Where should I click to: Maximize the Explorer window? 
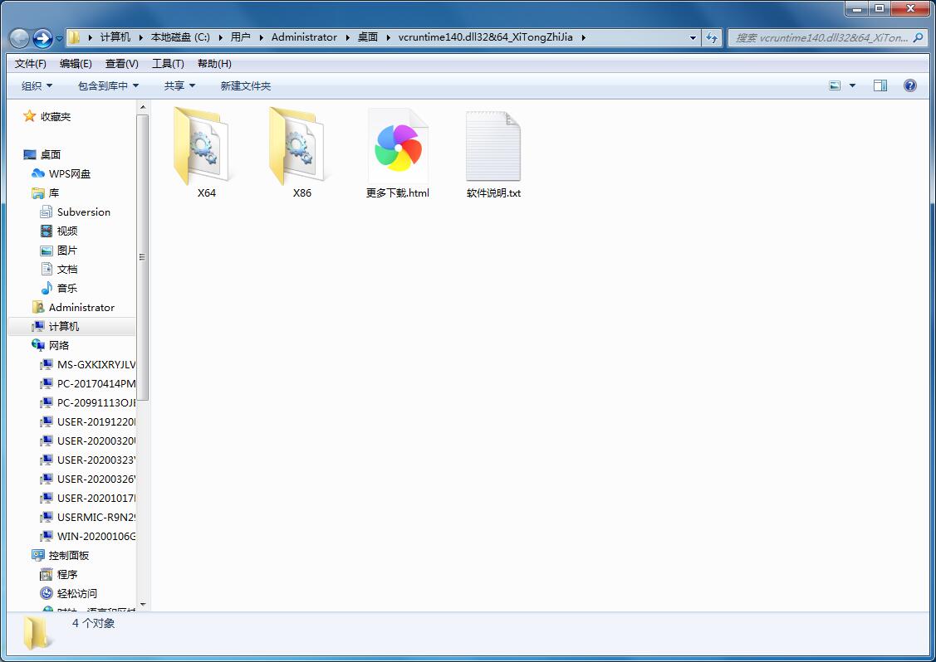tap(880, 8)
